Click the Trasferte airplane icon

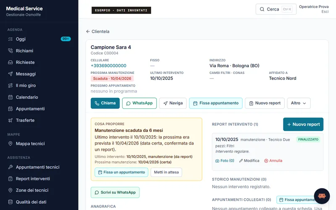[10, 120]
